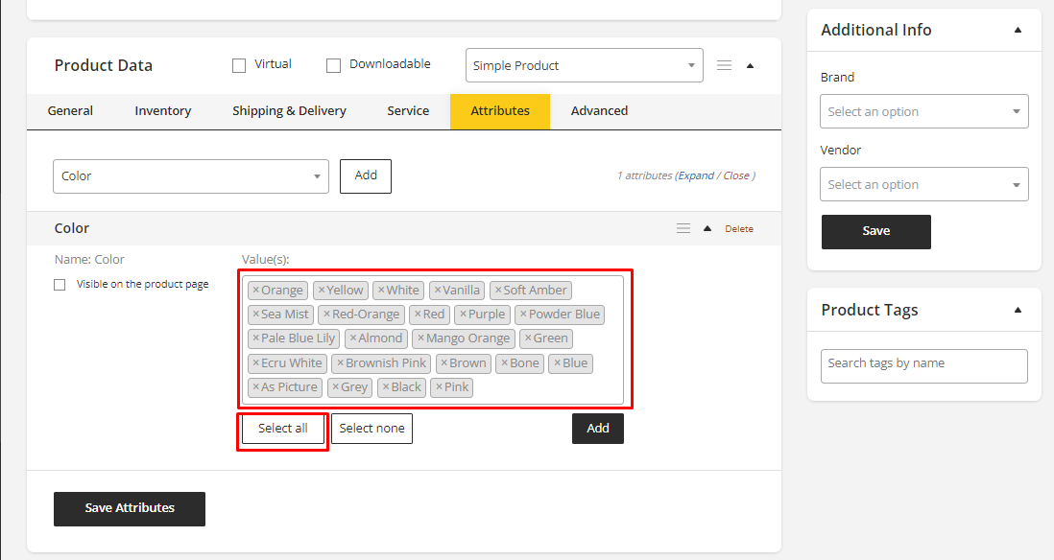Switch to the Inventory tab
1054x560 pixels.
tap(163, 111)
